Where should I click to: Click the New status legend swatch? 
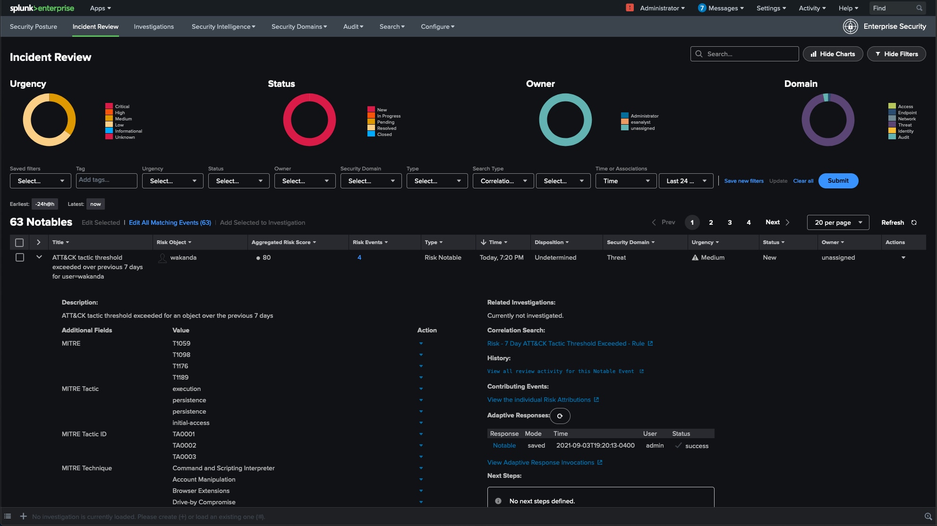tap(371, 110)
